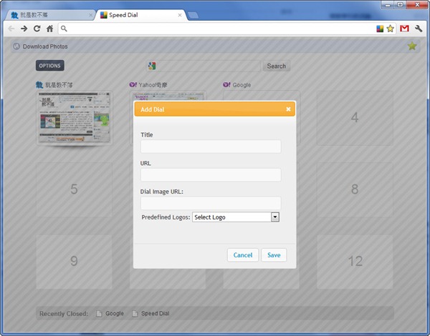430x336 pixels.
Task: Bookmark page with address bar star
Action: pos(391,29)
